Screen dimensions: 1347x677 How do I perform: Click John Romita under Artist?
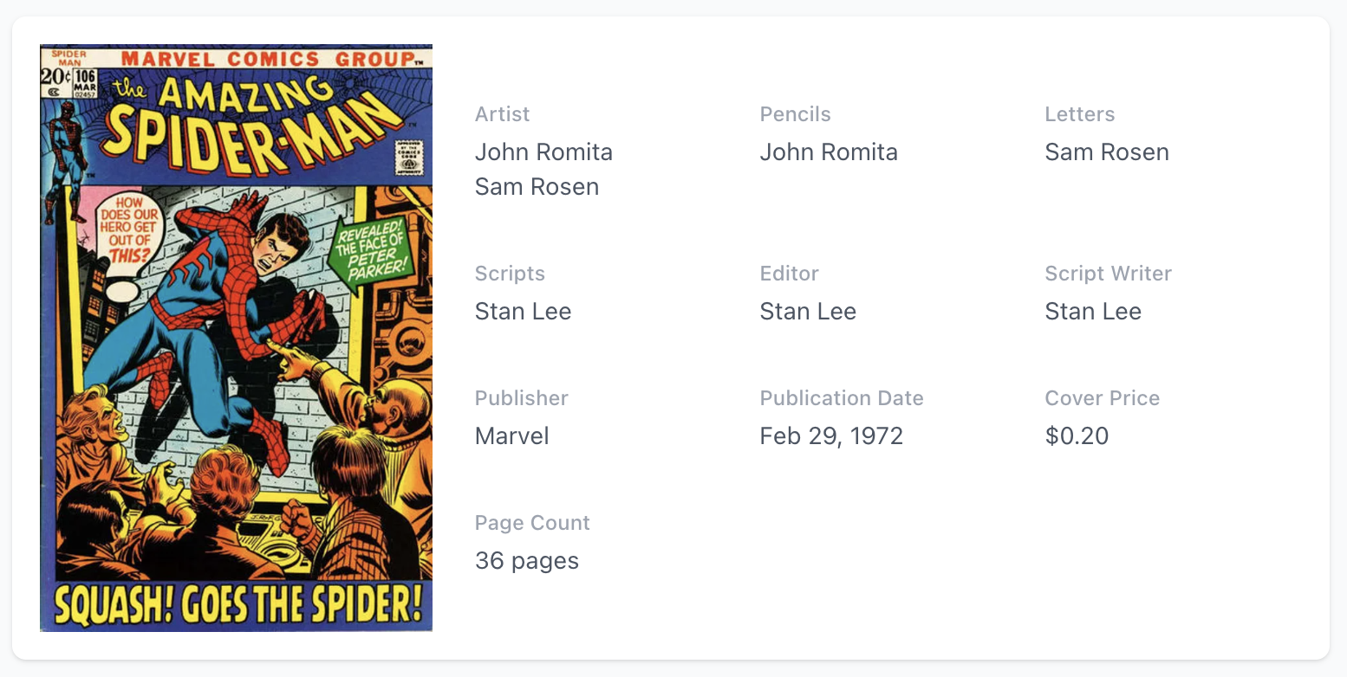pos(543,152)
